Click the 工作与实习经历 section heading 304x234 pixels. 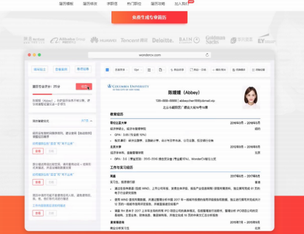click(122, 168)
